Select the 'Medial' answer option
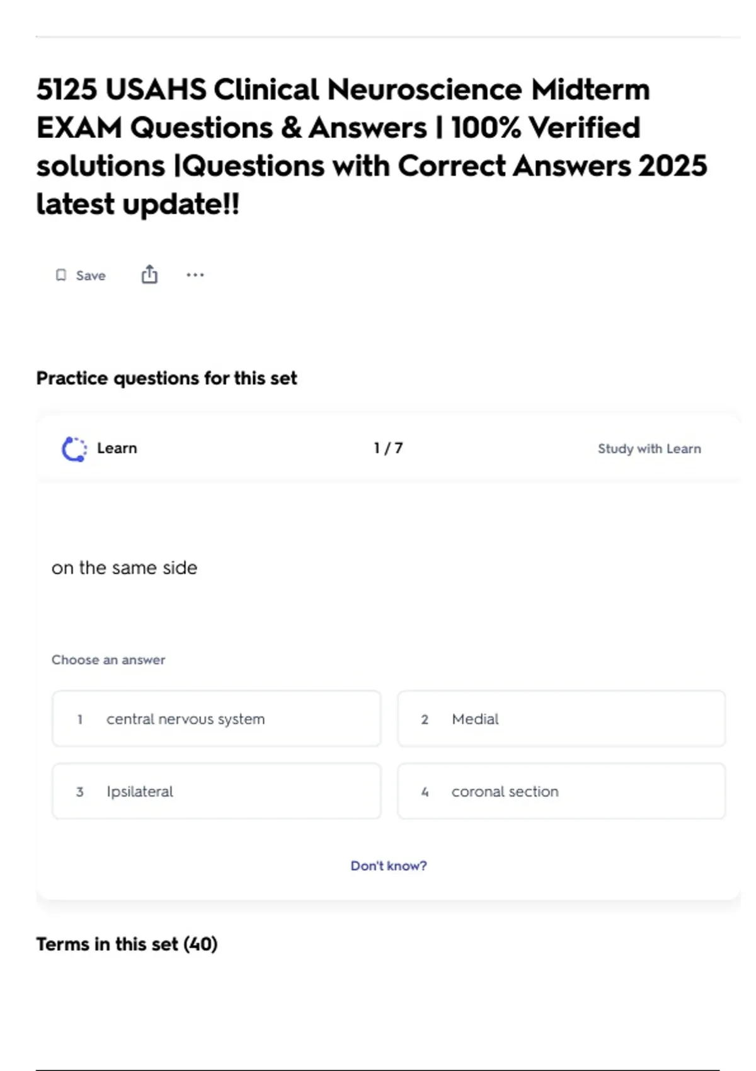Image resolution: width=756 pixels, height=1071 pixels. (x=561, y=719)
